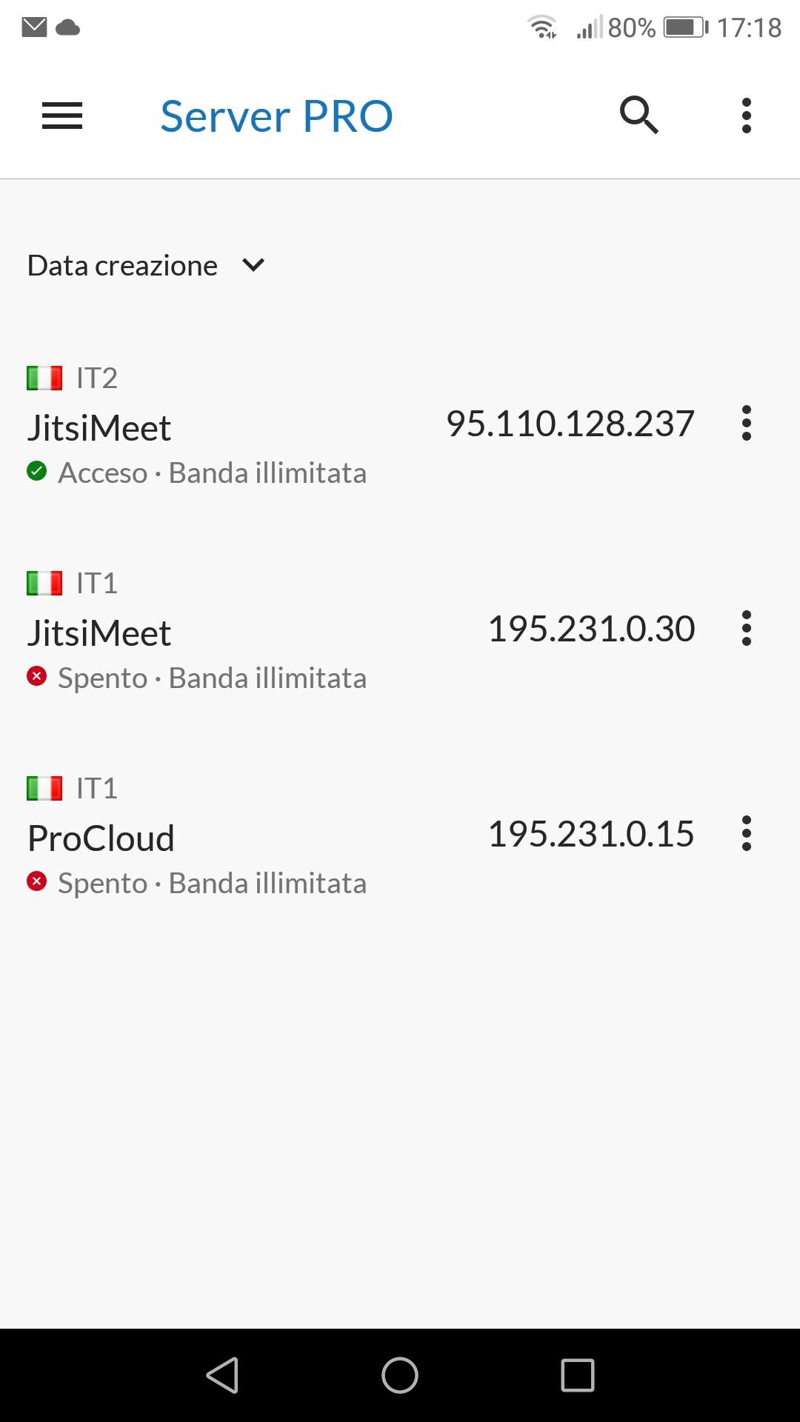Open the hamburger navigation menu
800x1422 pixels.
pyautogui.click(x=62, y=116)
